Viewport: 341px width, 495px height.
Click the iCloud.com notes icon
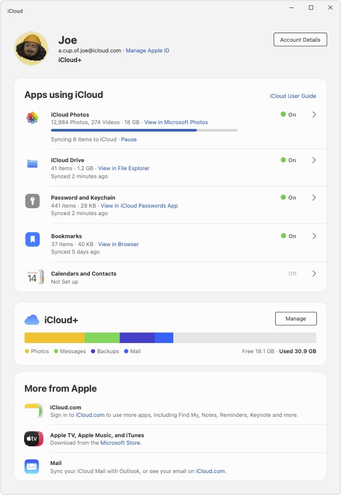point(33,410)
